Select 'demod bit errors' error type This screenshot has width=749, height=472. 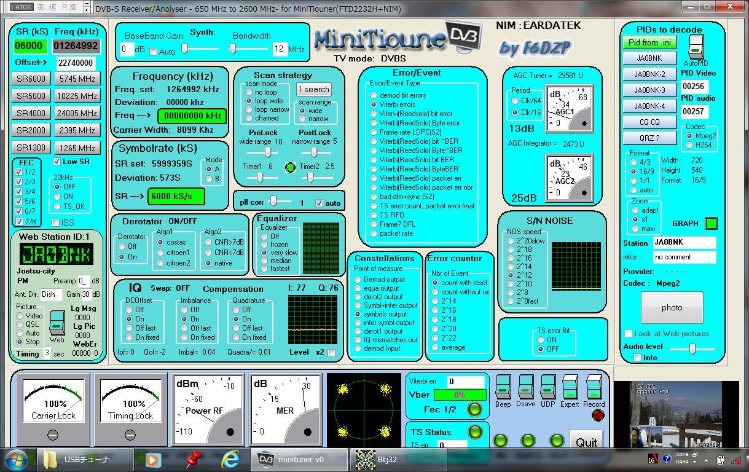[x=374, y=95]
